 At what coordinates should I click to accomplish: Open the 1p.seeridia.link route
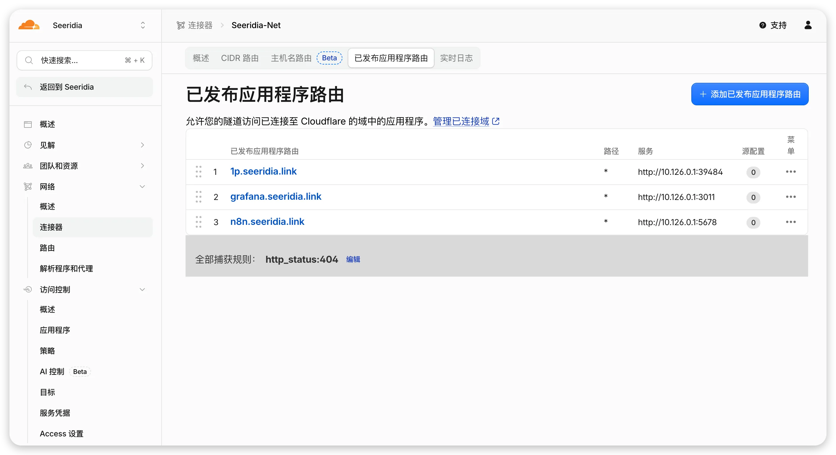click(x=263, y=171)
